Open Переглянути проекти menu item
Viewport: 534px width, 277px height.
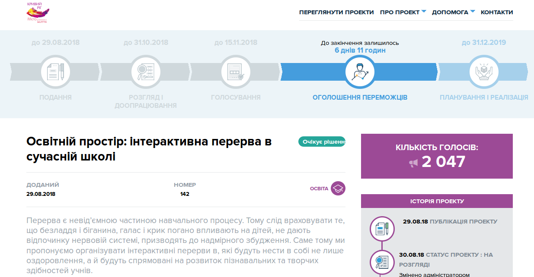point(336,12)
